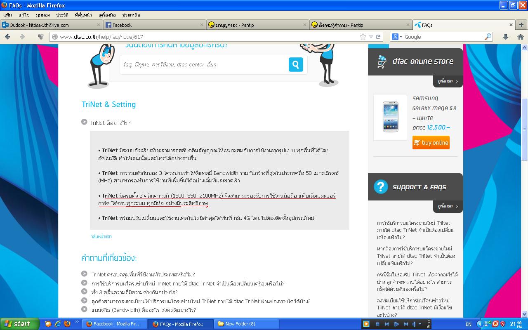Screen dimensions: 528x330
Task: Go to the Firefox home page
Action: [520, 37]
